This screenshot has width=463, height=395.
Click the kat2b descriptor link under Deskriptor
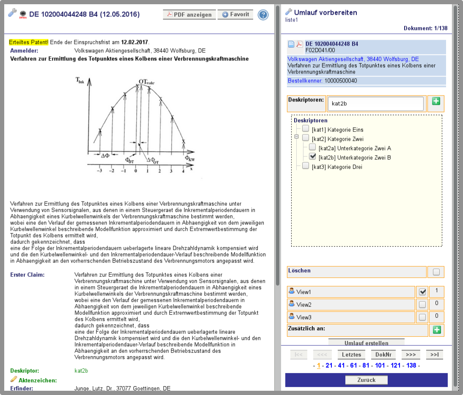click(x=81, y=371)
